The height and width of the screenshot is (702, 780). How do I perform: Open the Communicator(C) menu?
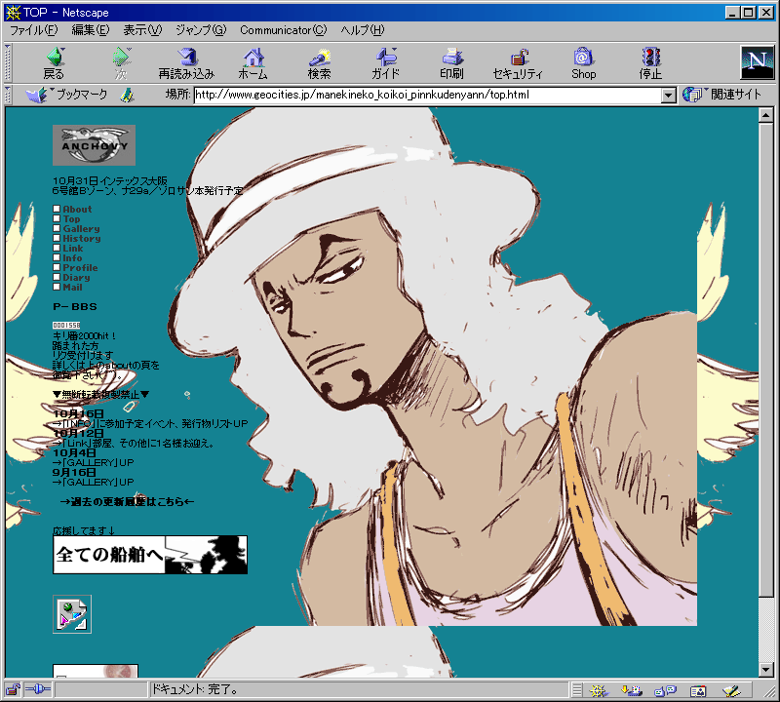pos(284,30)
